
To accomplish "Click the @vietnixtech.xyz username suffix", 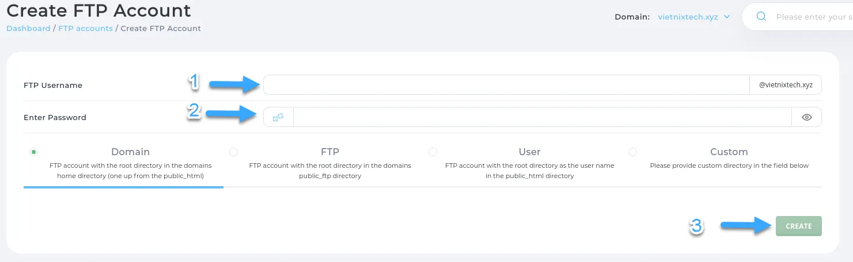I will 786,85.
